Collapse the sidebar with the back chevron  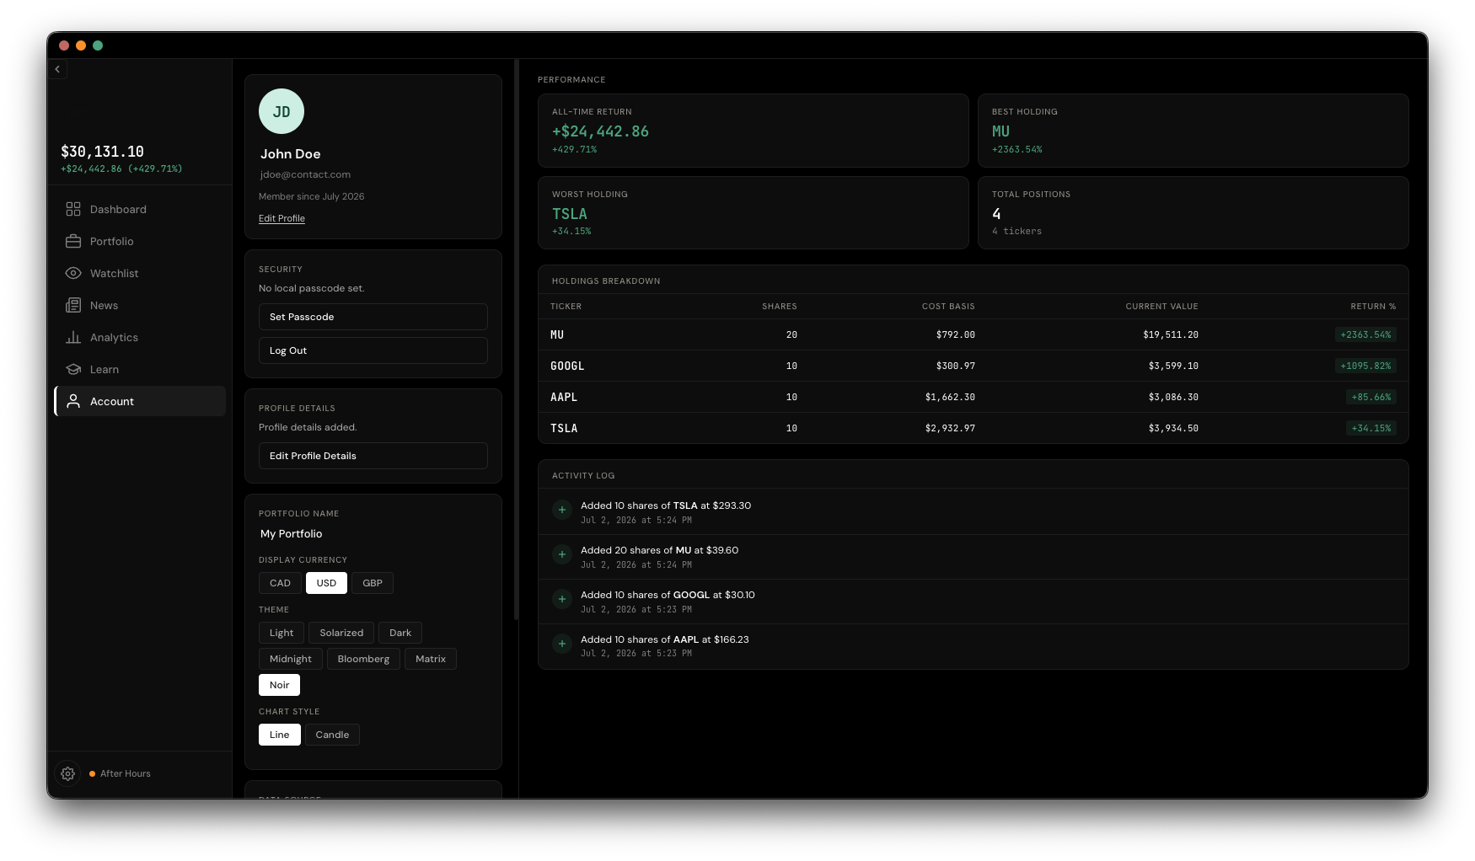(57, 69)
